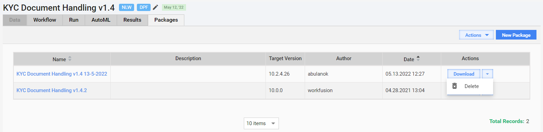
Task: Collapse the arrow next to Download
Action: pos(487,74)
